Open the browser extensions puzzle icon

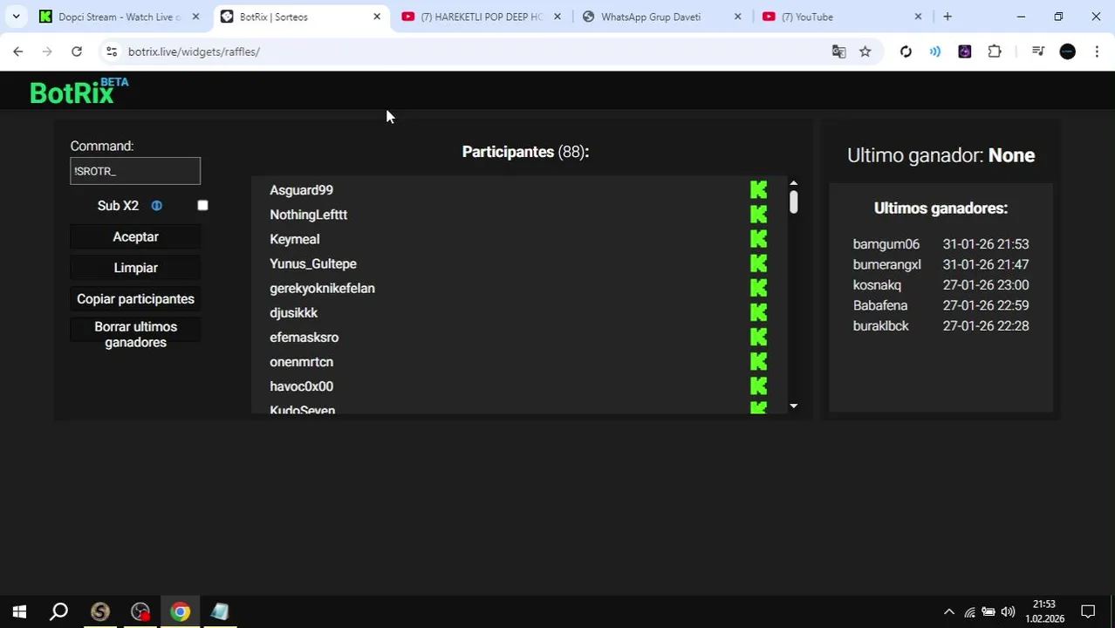click(995, 51)
